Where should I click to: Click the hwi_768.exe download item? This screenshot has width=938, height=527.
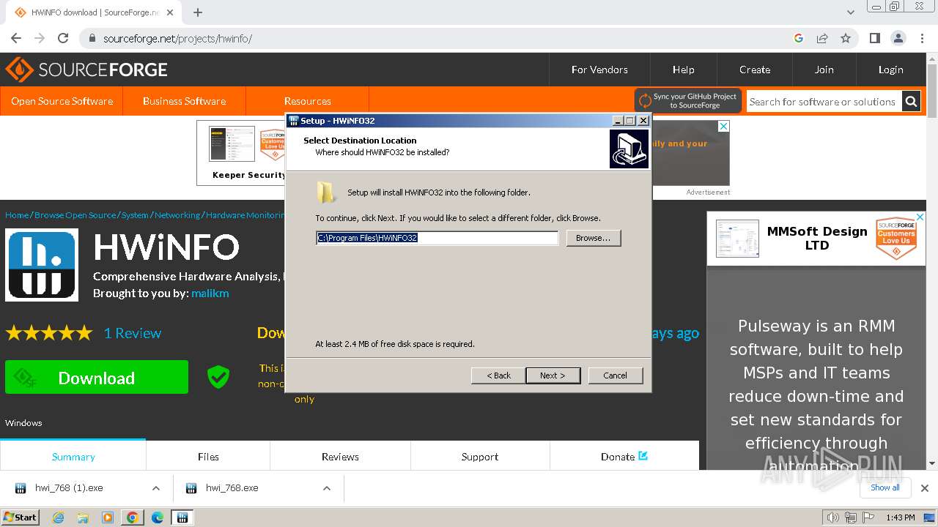[x=232, y=488]
